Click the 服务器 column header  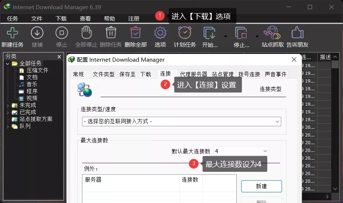pyautogui.click(x=131, y=180)
